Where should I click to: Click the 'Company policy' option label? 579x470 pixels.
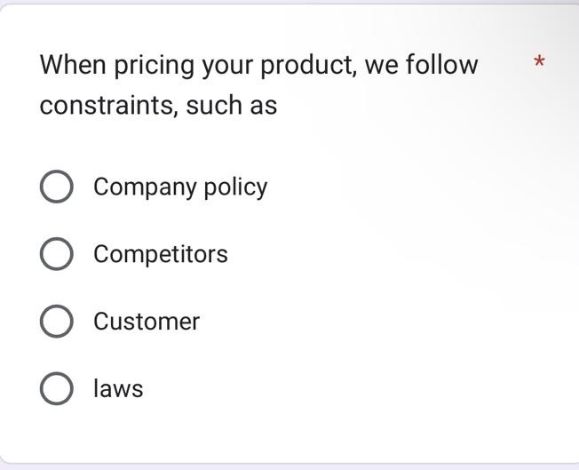tap(179, 187)
